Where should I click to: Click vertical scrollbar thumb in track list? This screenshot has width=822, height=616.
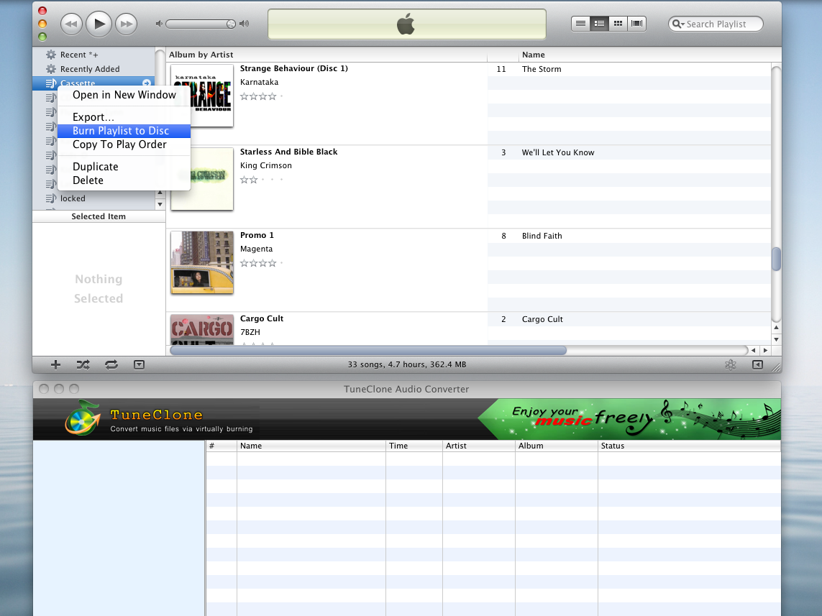pos(777,259)
